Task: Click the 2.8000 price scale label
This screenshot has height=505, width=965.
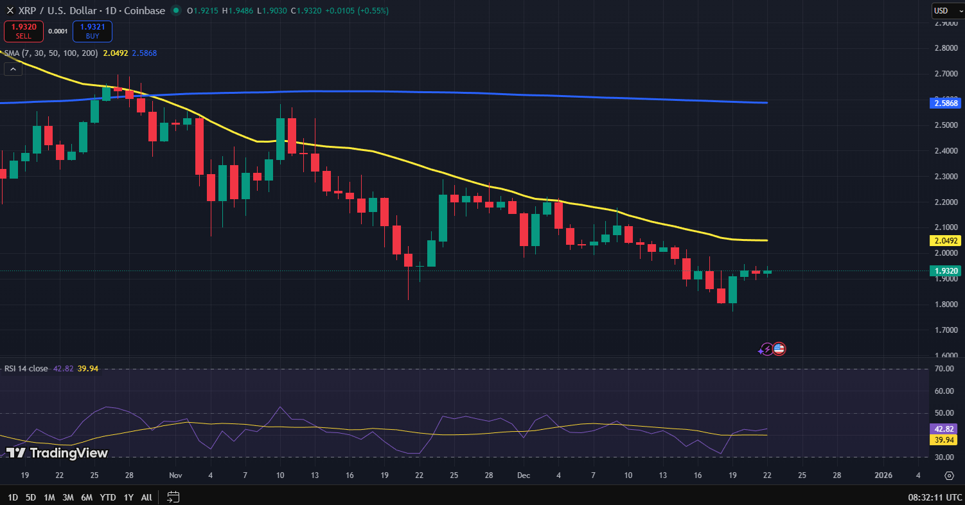Action: click(946, 48)
